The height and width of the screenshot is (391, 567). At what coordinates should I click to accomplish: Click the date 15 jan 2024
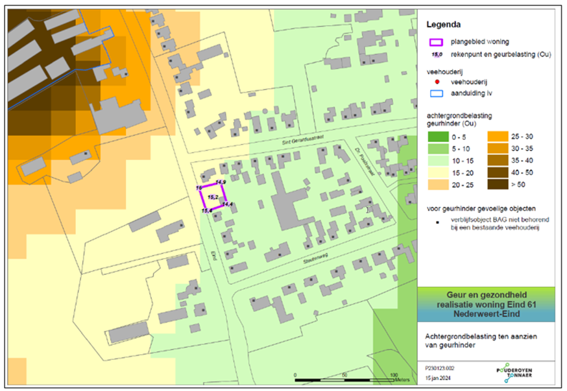tap(438, 378)
